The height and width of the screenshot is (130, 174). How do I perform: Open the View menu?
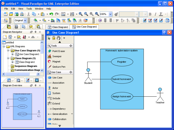[x=21, y=9]
